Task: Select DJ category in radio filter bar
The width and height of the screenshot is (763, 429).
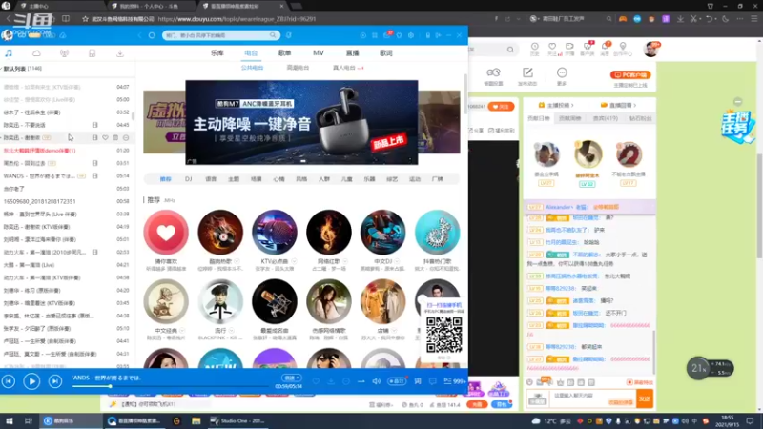Action: point(188,179)
